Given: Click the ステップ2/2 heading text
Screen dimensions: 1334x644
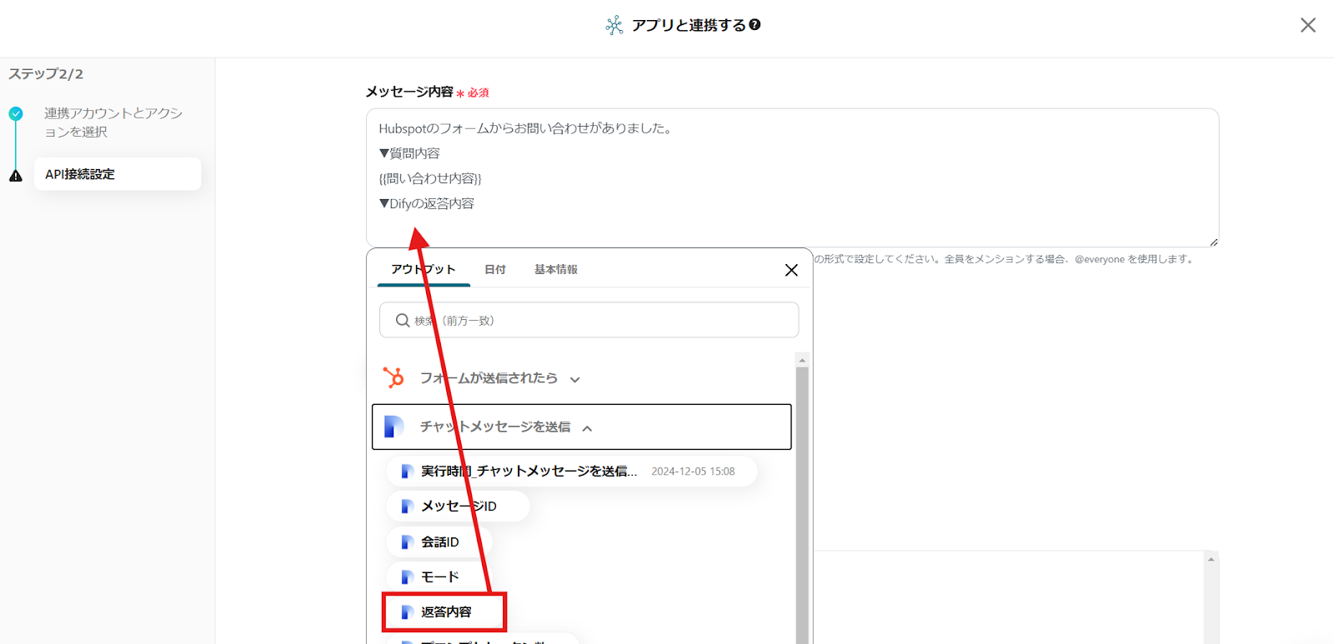Looking at the screenshot, I should pyautogui.click(x=46, y=74).
